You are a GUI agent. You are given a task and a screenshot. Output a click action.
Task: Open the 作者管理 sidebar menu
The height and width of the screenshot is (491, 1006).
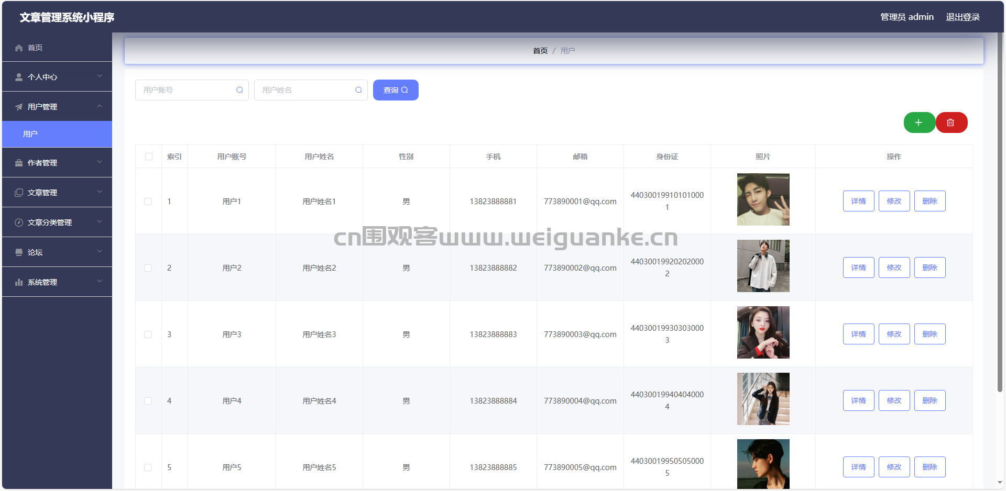[57, 163]
